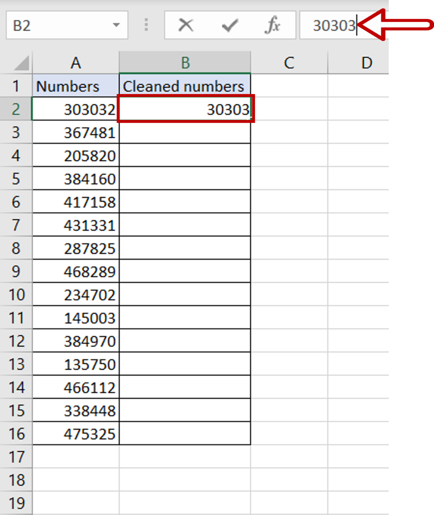434x515 pixels.
Task: Select cell containing 384160
Action: (76, 178)
